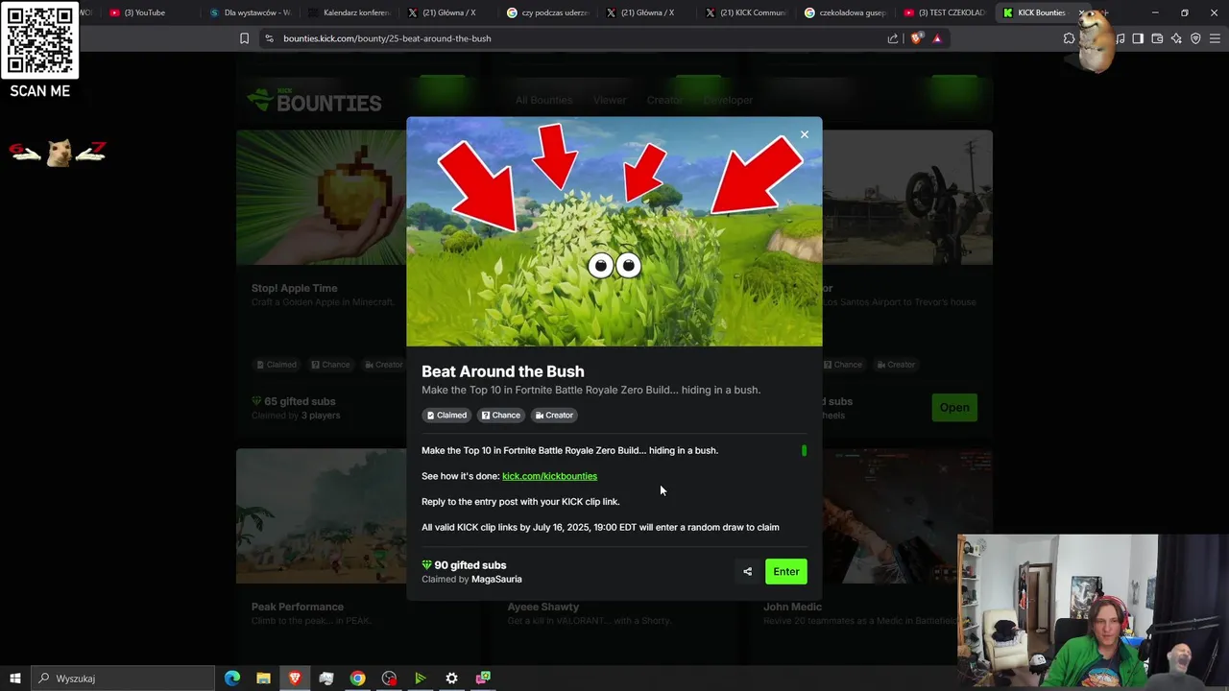
Task: Toggle the browser sidebar panel icon
Action: [1138, 38]
